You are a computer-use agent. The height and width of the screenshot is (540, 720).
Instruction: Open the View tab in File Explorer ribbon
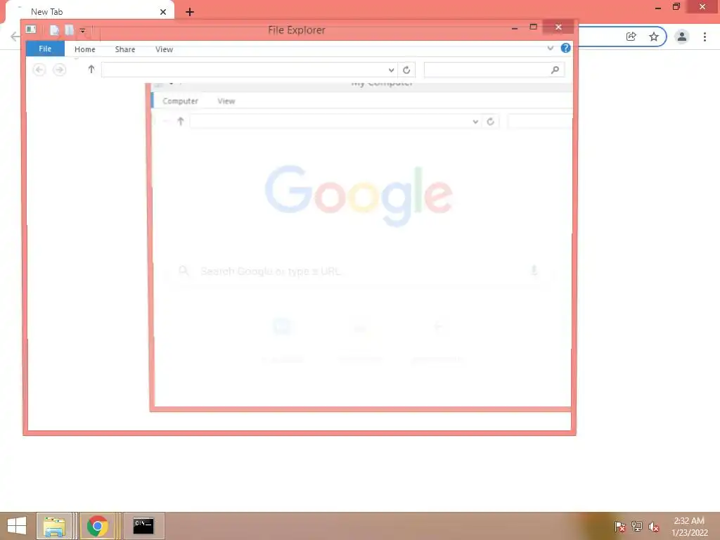click(x=164, y=49)
